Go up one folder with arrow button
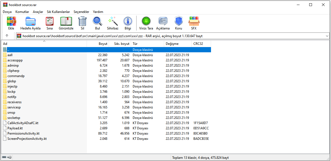Screen dimensions: 331x161 pos(7,36)
